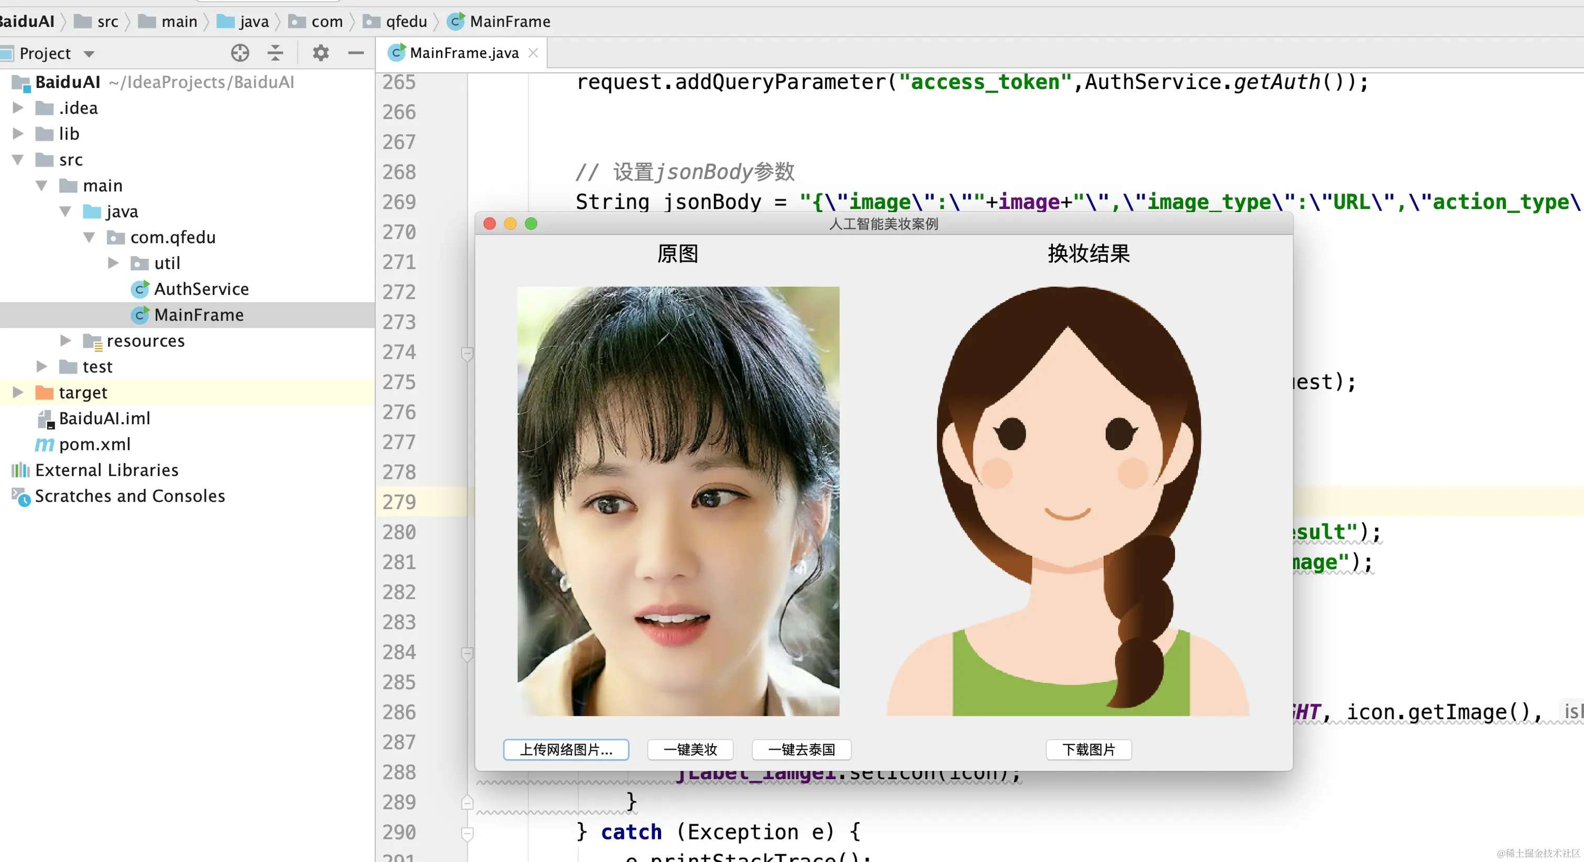Open Scratches and Consoles item
1584x862 pixels.
point(129,496)
